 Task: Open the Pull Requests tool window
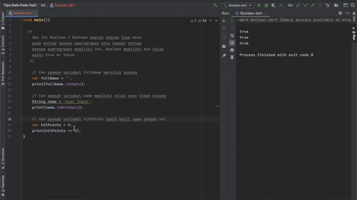point(3,73)
